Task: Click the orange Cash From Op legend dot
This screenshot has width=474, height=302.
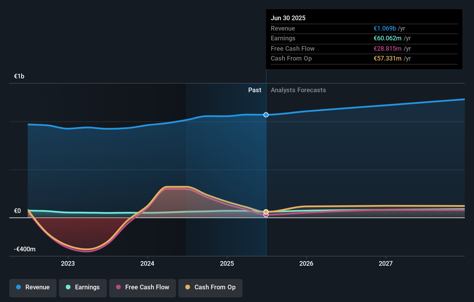Action: (x=188, y=287)
